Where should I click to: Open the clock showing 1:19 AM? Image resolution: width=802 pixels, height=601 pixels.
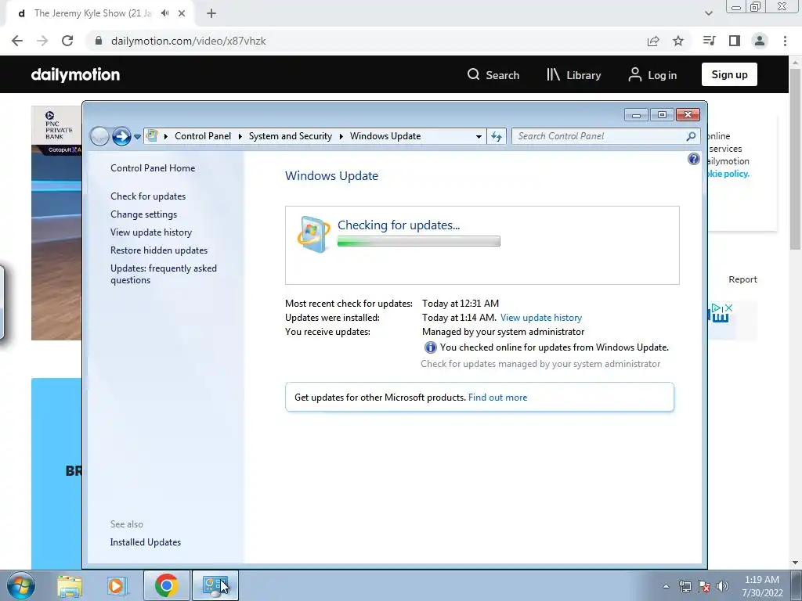[762, 586]
